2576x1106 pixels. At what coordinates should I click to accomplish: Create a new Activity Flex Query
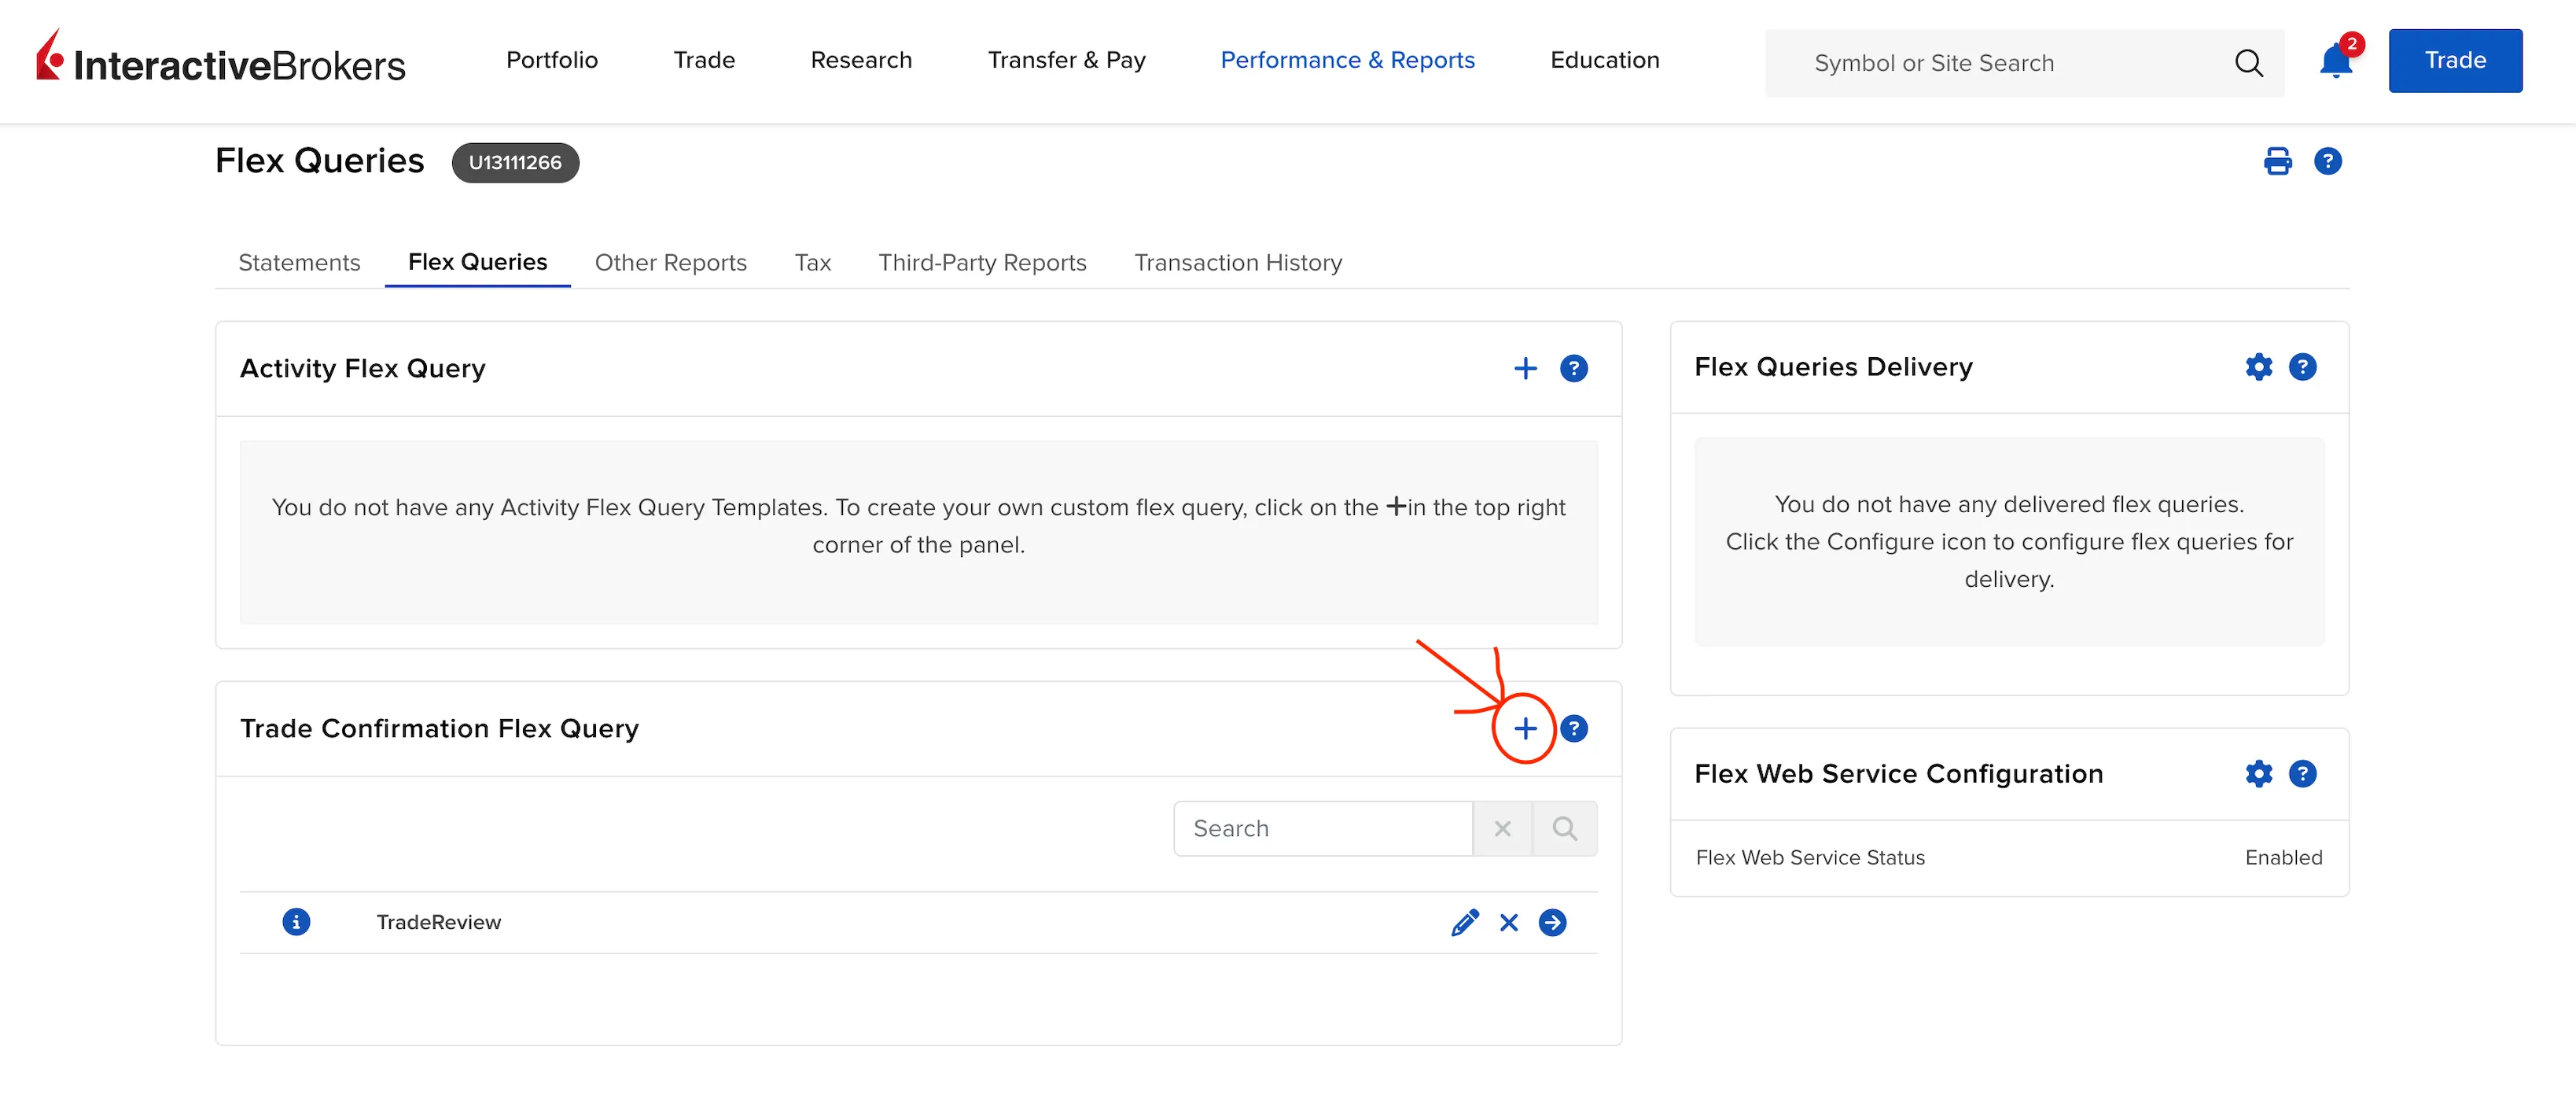click(x=1524, y=369)
